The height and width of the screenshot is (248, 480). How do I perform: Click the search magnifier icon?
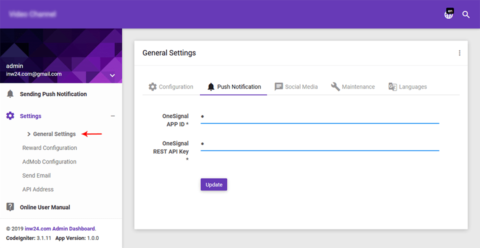coord(466,14)
